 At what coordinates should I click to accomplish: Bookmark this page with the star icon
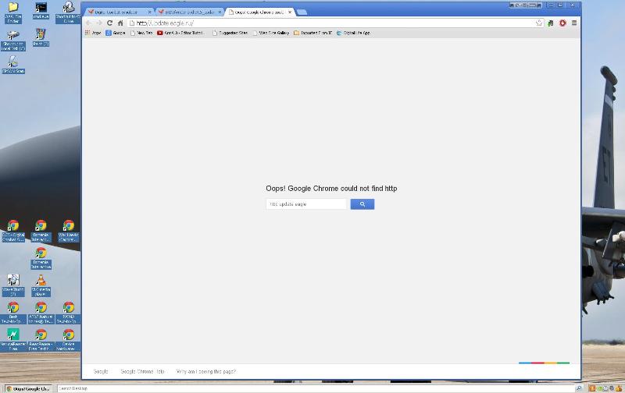539,23
